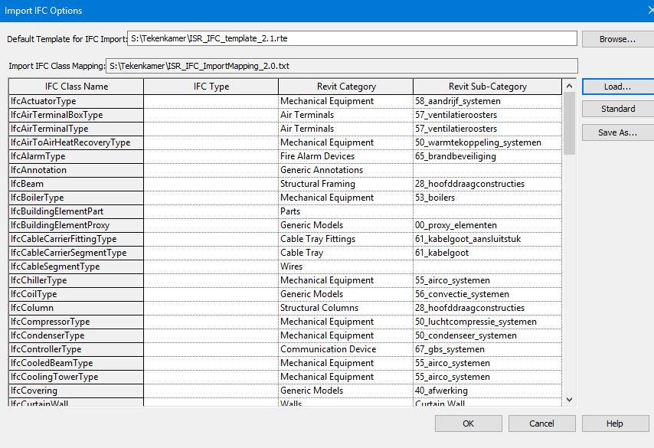
Task: Select the IfcCableSegmentType row header
Action: click(x=77, y=267)
